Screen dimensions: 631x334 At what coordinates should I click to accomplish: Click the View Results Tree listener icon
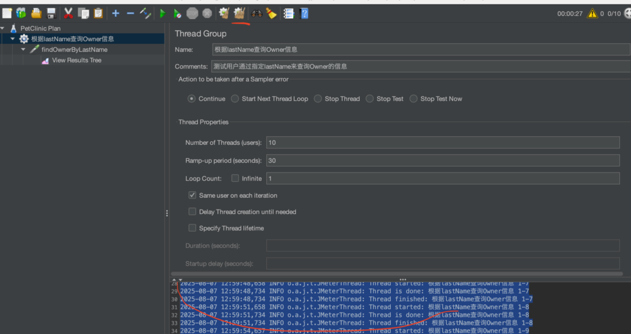pyautogui.click(x=45, y=60)
